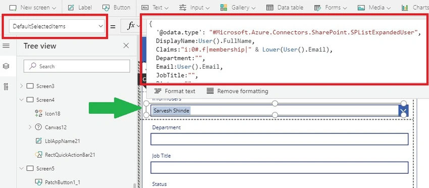Click the fx function chevron
The width and height of the screenshot is (429, 188).
[x=138, y=26]
